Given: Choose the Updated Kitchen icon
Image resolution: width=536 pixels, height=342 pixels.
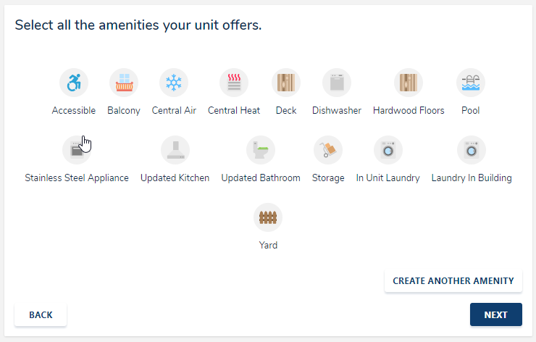Looking at the screenshot, I should tap(175, 150).
